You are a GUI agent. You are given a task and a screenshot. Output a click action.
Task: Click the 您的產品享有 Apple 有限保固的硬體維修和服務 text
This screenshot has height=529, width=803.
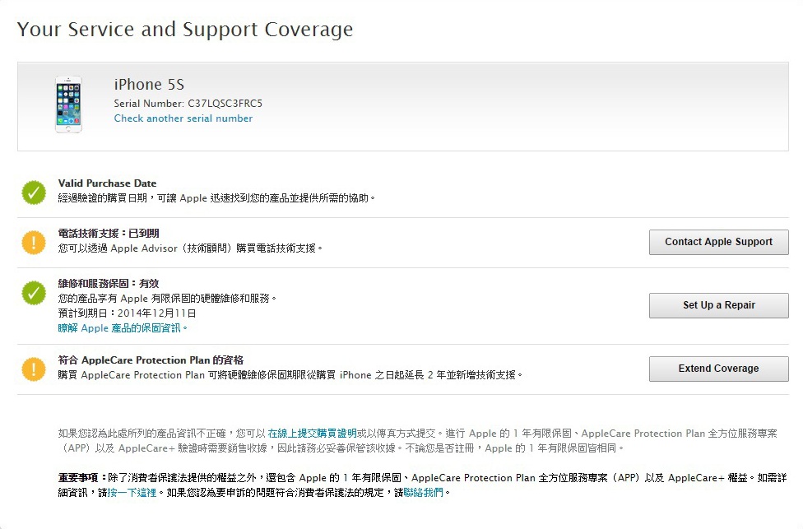click(166, 299)
